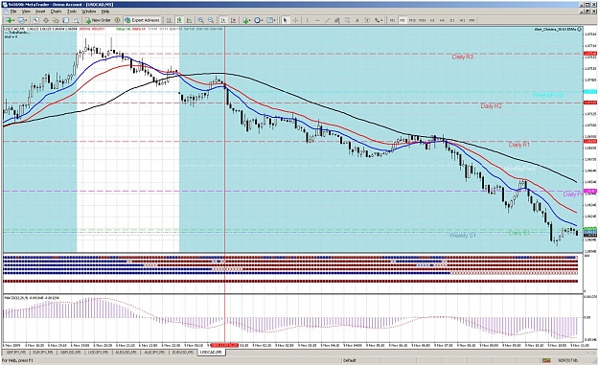This screenshot has width=599, height=365.
Task: Switch chart to line chart style
Action: [x=189, y=20]
